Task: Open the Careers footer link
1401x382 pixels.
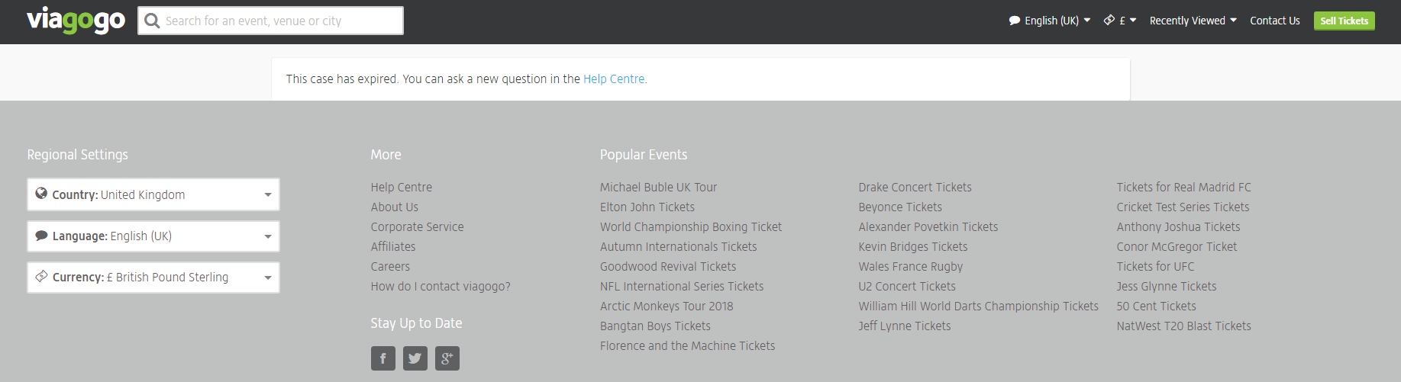Action: click(x=390, y=266)
